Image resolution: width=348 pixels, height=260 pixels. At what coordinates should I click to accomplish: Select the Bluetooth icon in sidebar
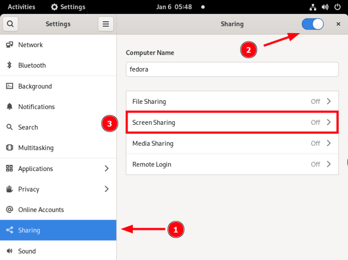10,65
